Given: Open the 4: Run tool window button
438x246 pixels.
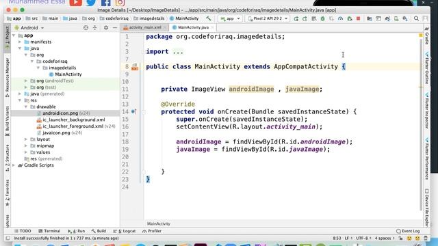Looking at the screenshot, I should 76,231.
